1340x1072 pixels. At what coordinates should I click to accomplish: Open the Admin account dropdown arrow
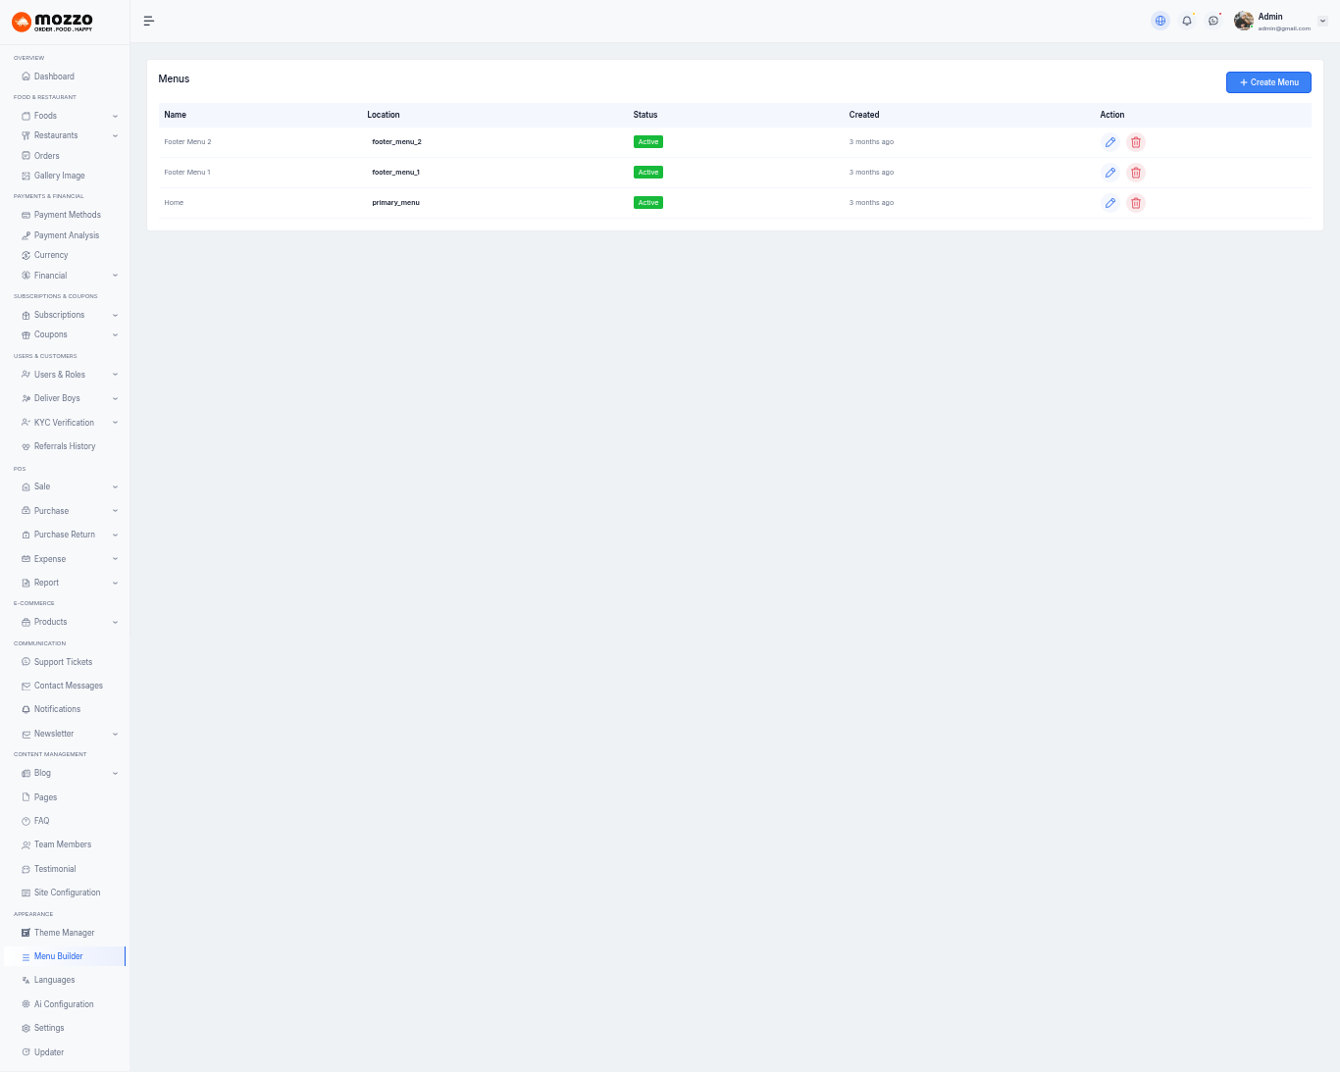1322,21
